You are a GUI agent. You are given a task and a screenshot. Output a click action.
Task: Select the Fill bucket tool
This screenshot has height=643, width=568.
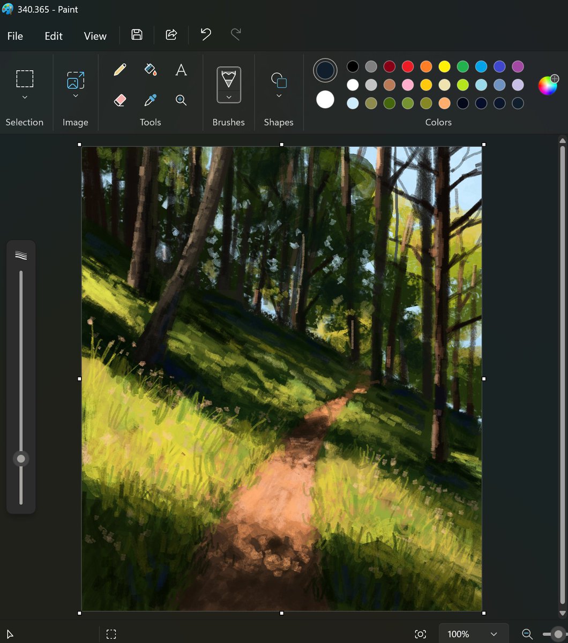[151, 70]
